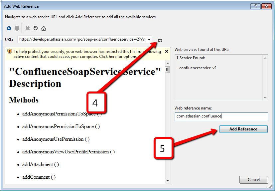Go to the Home page icon

[44, 29]
